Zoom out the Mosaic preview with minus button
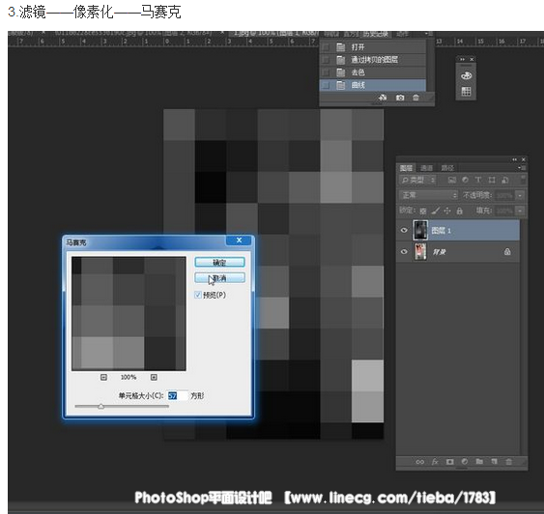544x514 pixels. point(103,377)
